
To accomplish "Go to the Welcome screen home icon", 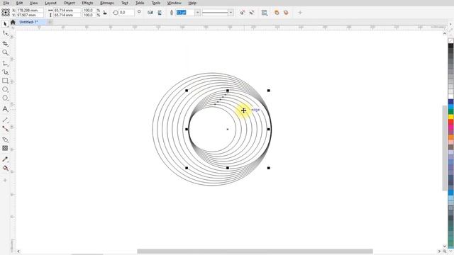I will (x=13, y=22).
